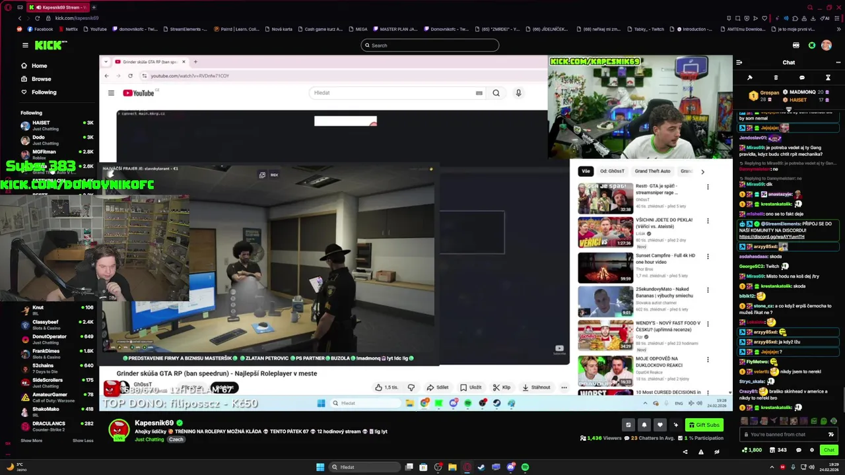Viewport: 845px width, 475px height.
Task: Open Following in Kick sidebar
Action: click(38, 92)
